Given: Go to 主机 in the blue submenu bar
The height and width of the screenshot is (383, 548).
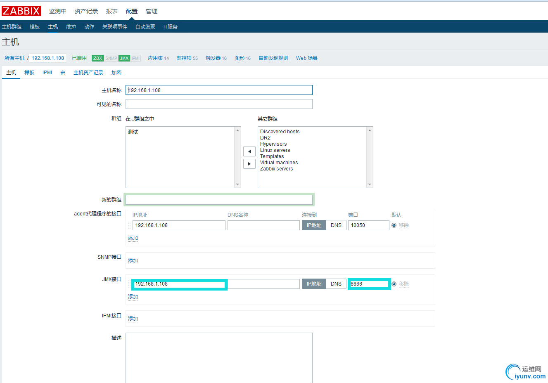Looking at the screenshot, I should tap(53, 27).
